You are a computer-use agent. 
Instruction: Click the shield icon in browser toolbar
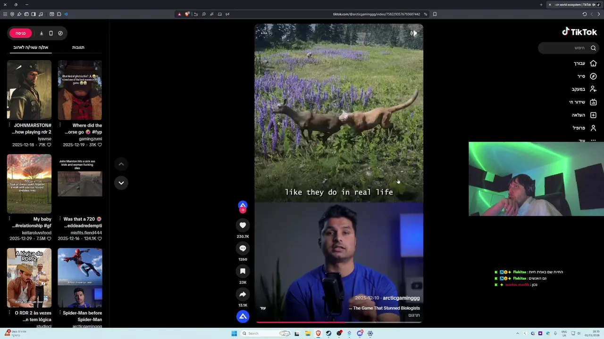12,14
